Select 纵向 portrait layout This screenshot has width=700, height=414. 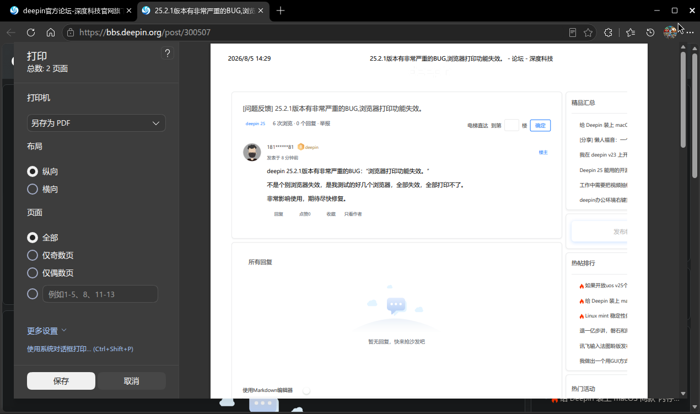click(x=33, y=171)
